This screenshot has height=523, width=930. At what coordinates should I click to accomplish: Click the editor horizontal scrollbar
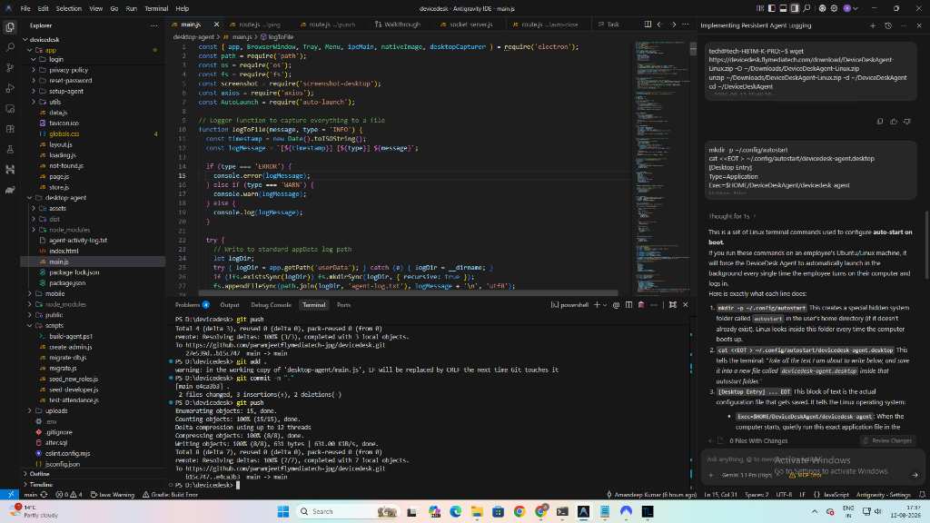point(408,293)
